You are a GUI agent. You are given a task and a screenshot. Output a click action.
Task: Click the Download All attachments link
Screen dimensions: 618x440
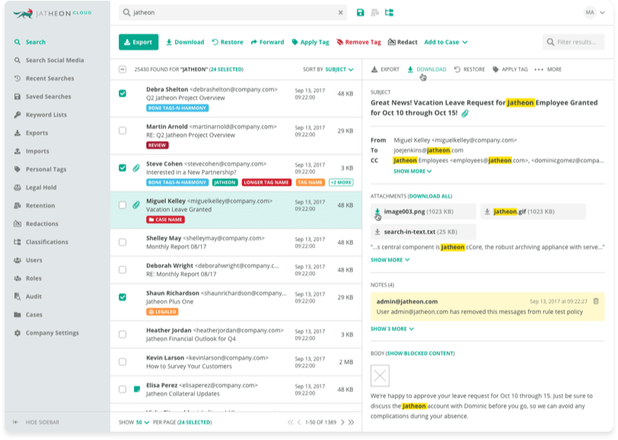pyautogui.click(x=430, y=196)
